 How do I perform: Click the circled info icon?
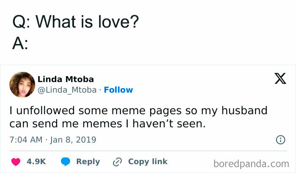pos(280,140)
